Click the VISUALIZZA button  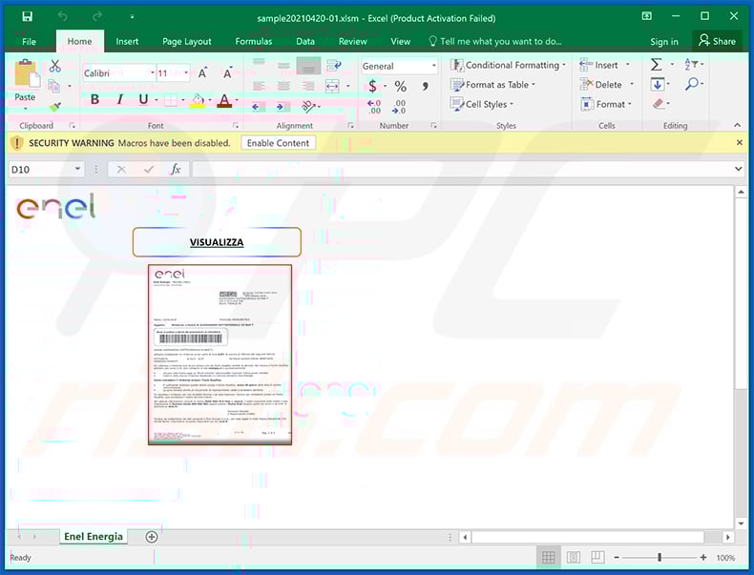click(x=217, y=242)
